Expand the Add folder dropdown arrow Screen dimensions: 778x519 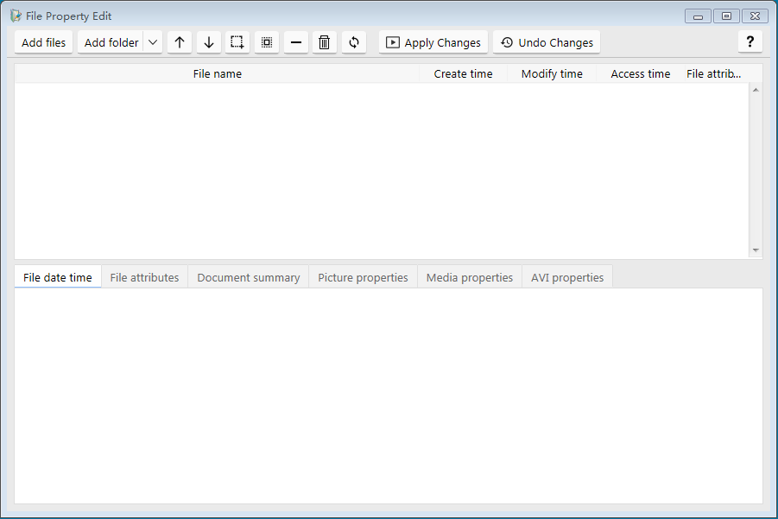pos(153,42)
